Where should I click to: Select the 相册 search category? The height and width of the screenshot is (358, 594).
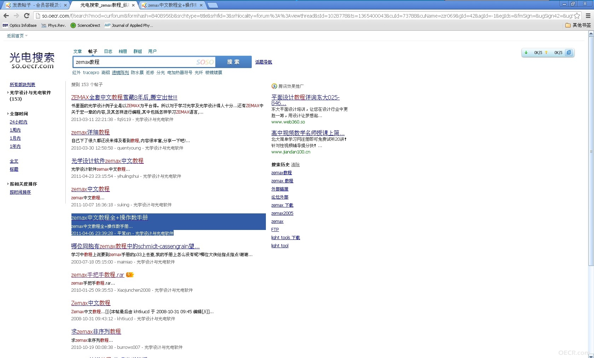(123, 51)
